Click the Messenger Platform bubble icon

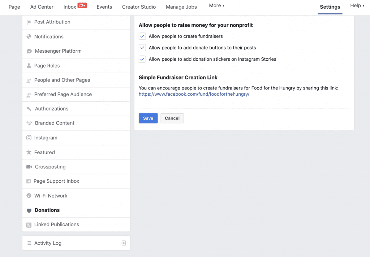pos(29,51)
